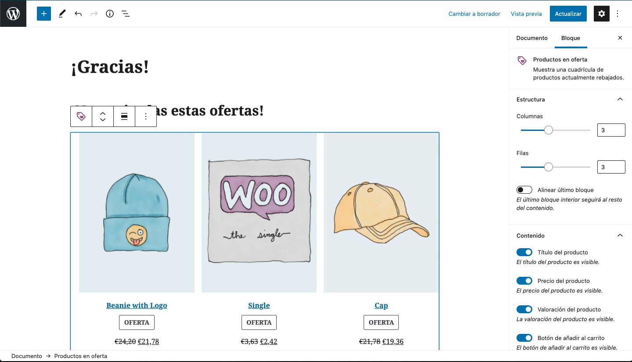Enable Alinear último bloque switch
This screenshot has height=362, width=632.
[524, 190]
